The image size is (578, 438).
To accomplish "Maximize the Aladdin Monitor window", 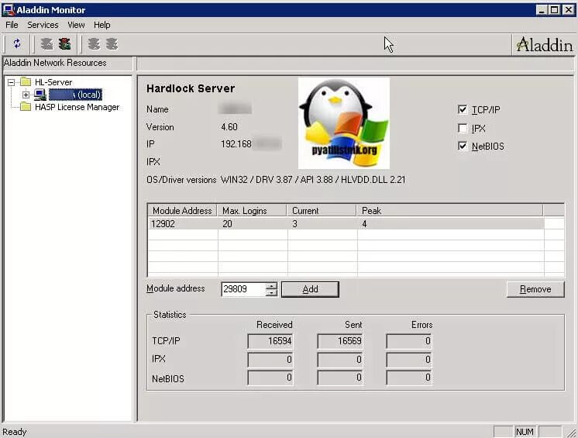I will 554,10.
